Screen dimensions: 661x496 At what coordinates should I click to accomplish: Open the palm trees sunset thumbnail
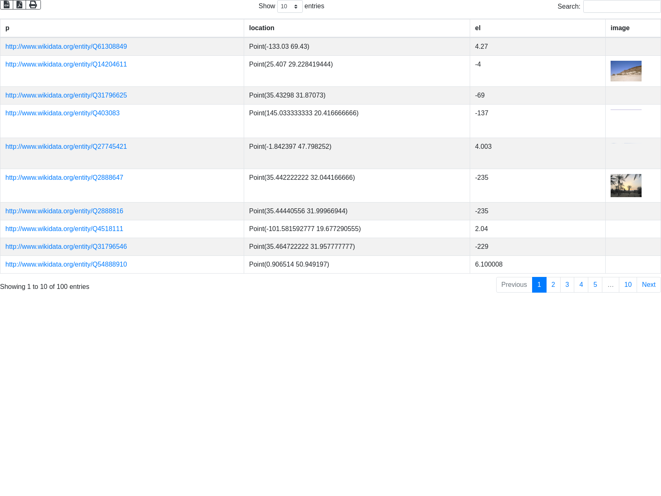(x=626, y=186)
